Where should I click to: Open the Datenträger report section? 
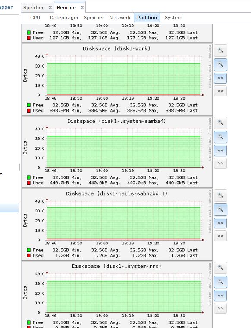[x=64, y=18]
